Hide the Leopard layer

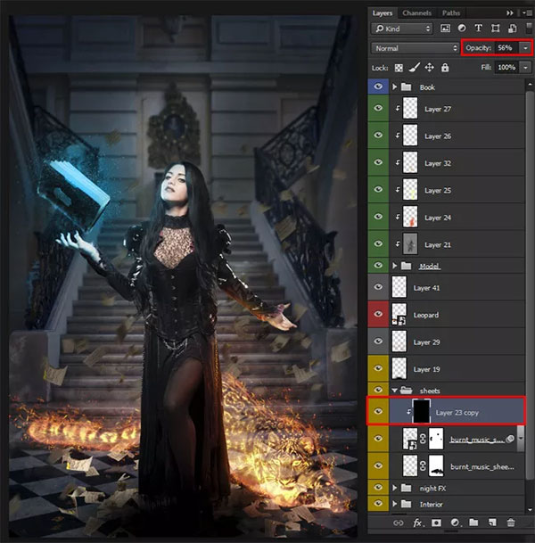pyautogui.click(x=378, y=314)
